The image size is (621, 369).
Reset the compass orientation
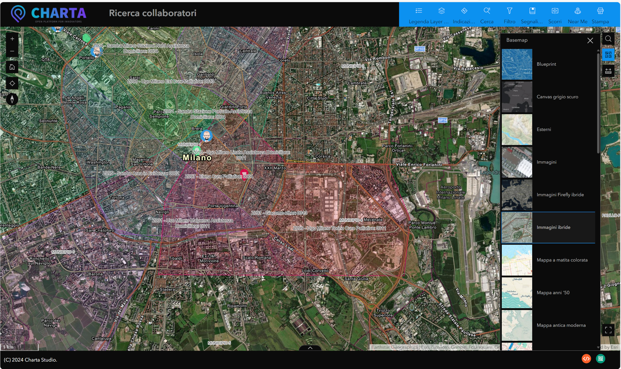(x=12, y=99)
